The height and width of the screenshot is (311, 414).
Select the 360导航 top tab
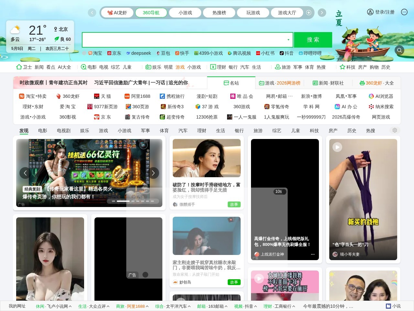coord(151,13)
